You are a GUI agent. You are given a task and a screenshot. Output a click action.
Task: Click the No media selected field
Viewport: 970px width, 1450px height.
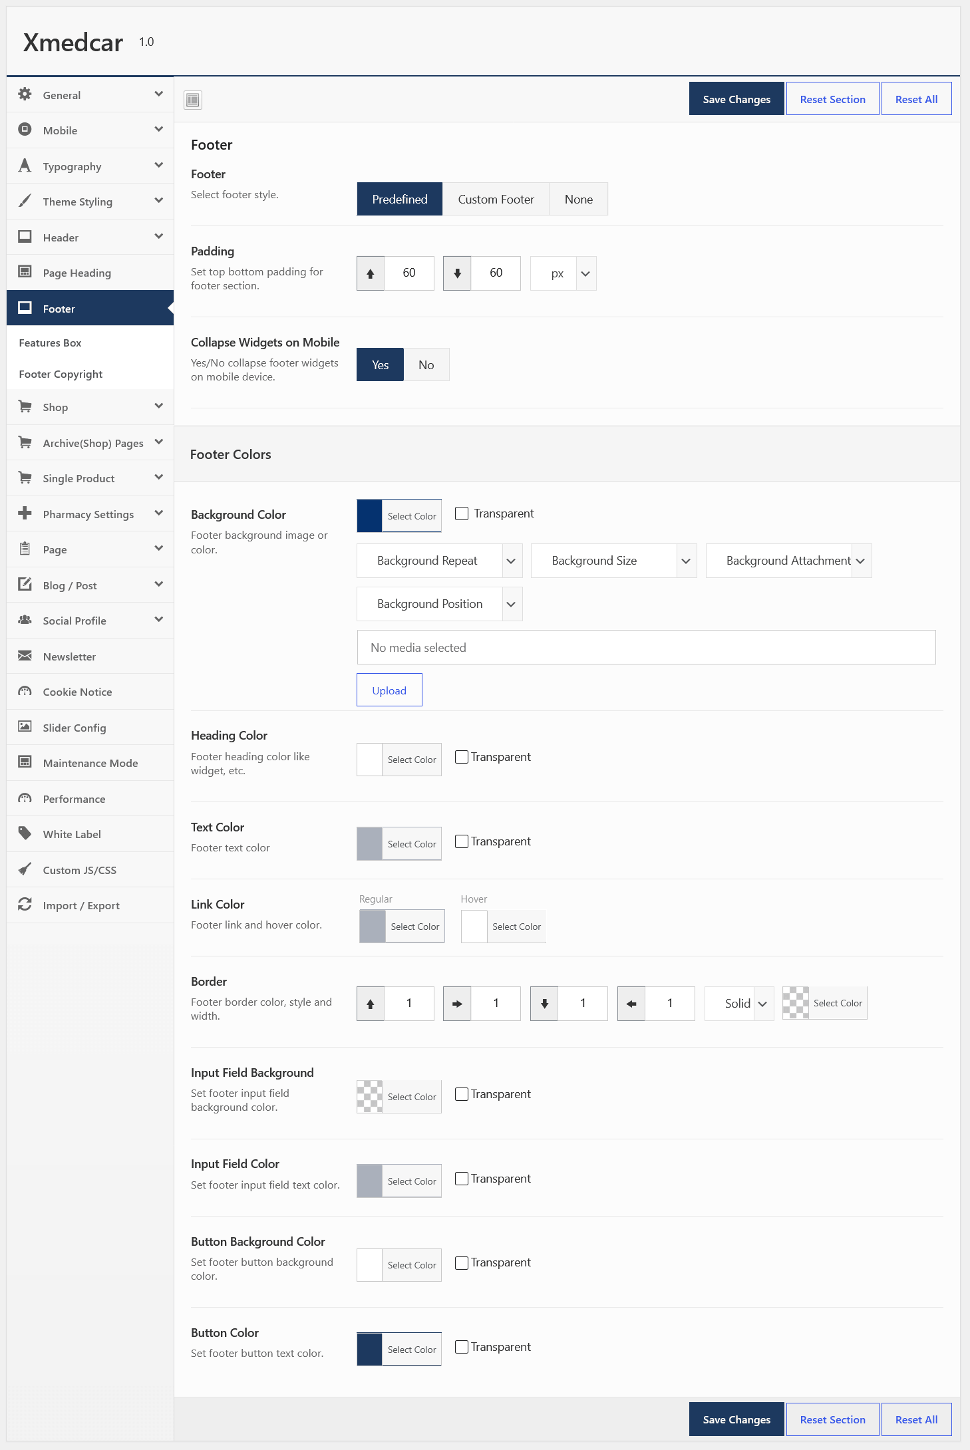point(647,647)
